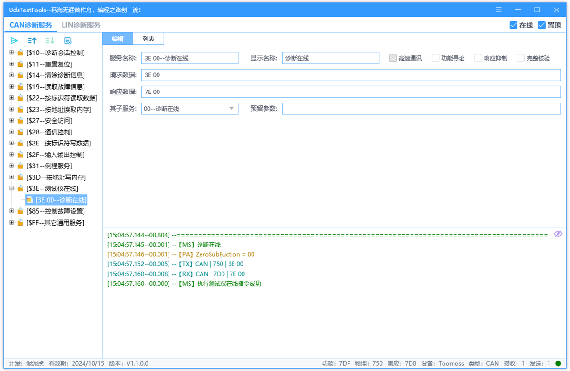
Task: Select the [$14--清除诊断信息] tree item
Action: 55,75
